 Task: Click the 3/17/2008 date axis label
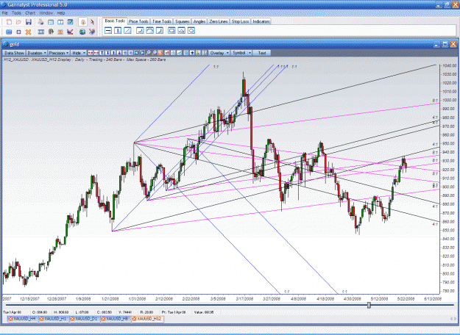(x=244, y=299)
